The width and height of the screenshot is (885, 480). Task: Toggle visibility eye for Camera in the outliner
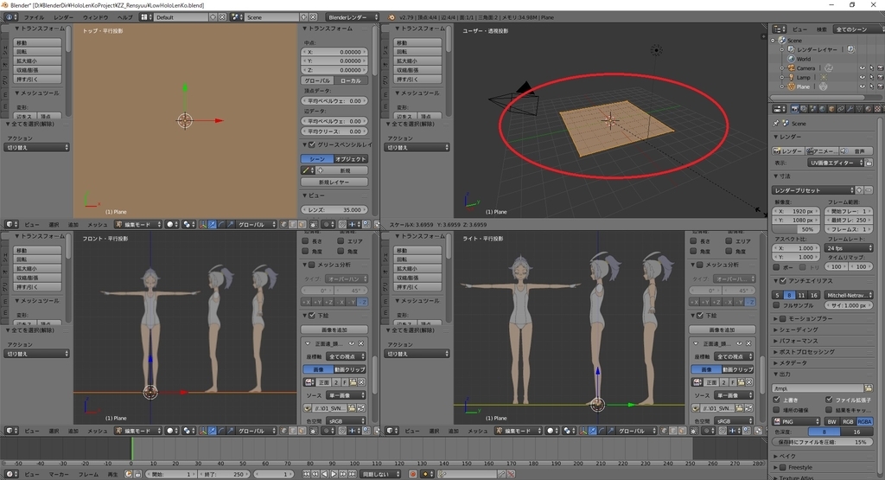click(x=862, y=68)
